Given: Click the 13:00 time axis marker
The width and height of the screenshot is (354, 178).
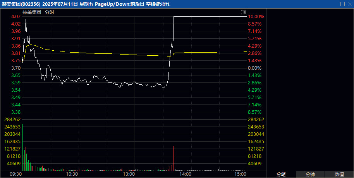Looking at the screenshot, I should click(x=129, y=175).
